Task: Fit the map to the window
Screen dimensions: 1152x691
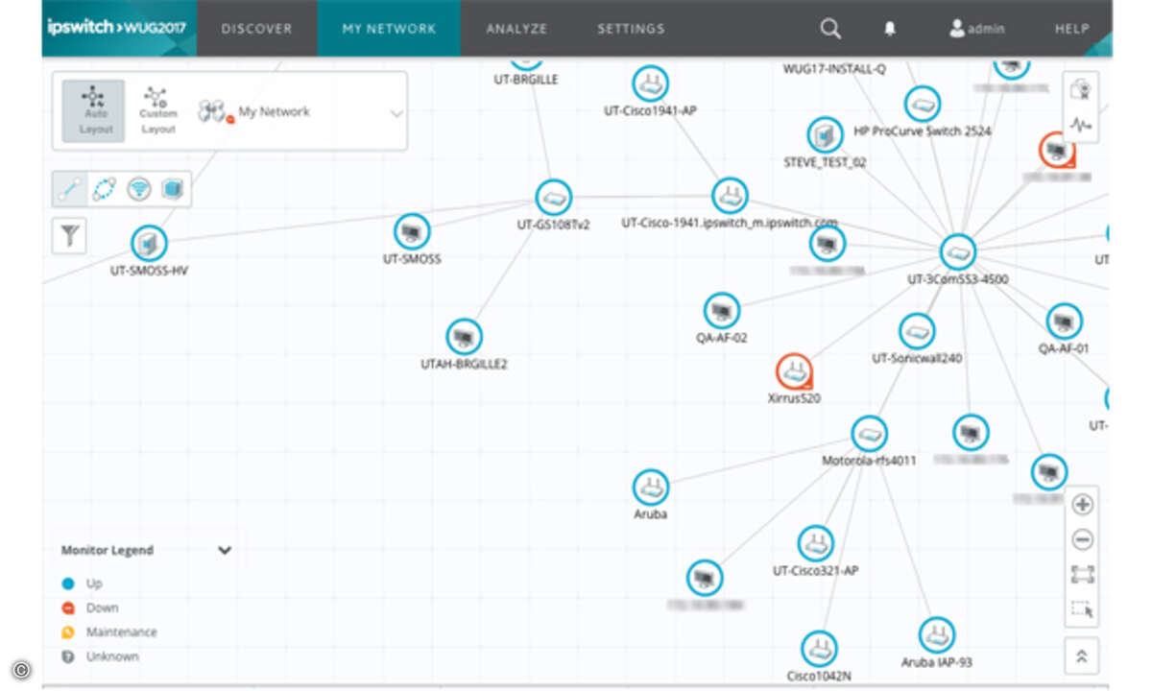Action: [x=1082, y=575]
